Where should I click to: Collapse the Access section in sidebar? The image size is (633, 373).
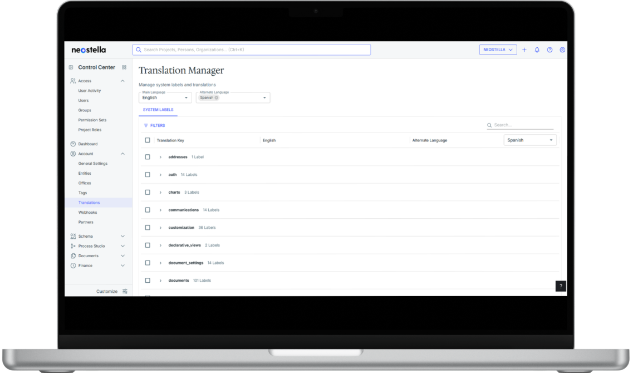[x=122, y=81]
